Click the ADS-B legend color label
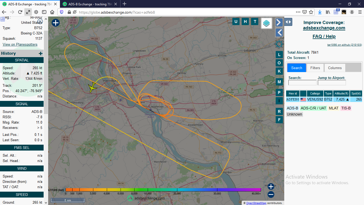 click(292, 108)
